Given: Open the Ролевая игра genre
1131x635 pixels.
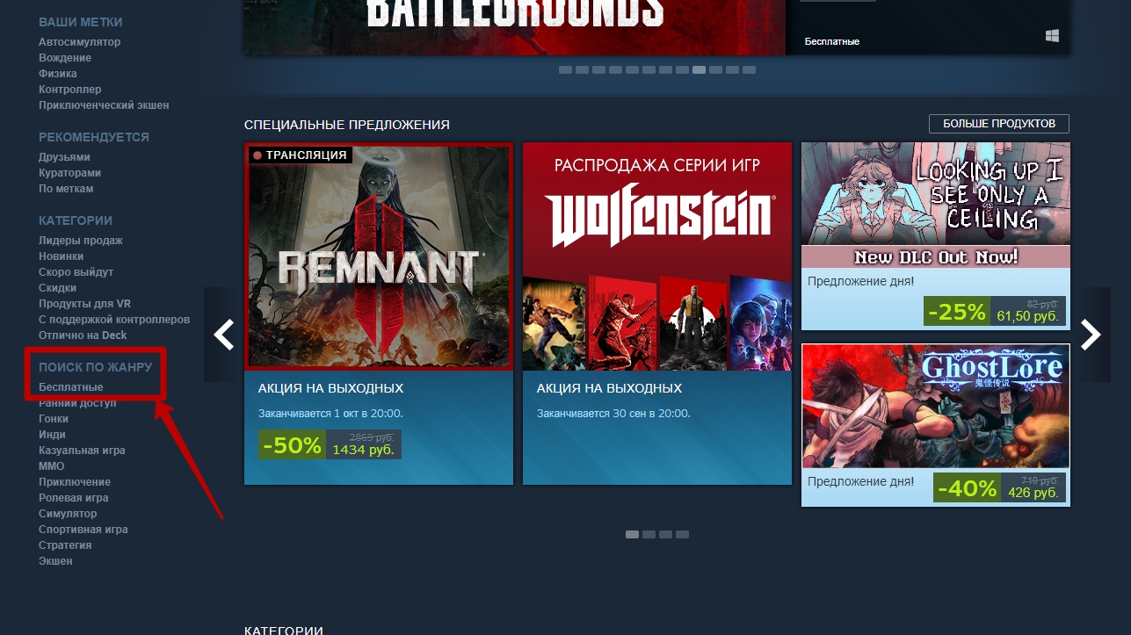Looking at the screenshot, I should 74,498.
